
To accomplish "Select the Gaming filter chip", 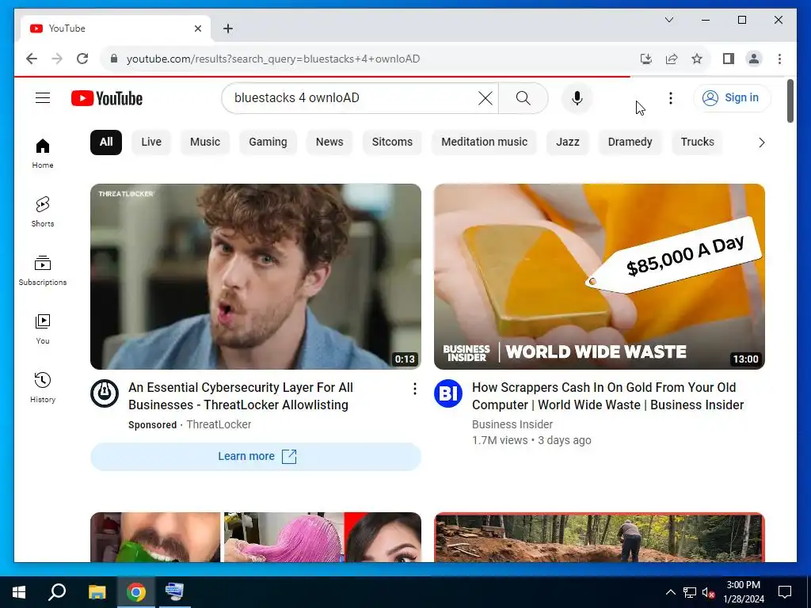I will [x=268, y=142].
